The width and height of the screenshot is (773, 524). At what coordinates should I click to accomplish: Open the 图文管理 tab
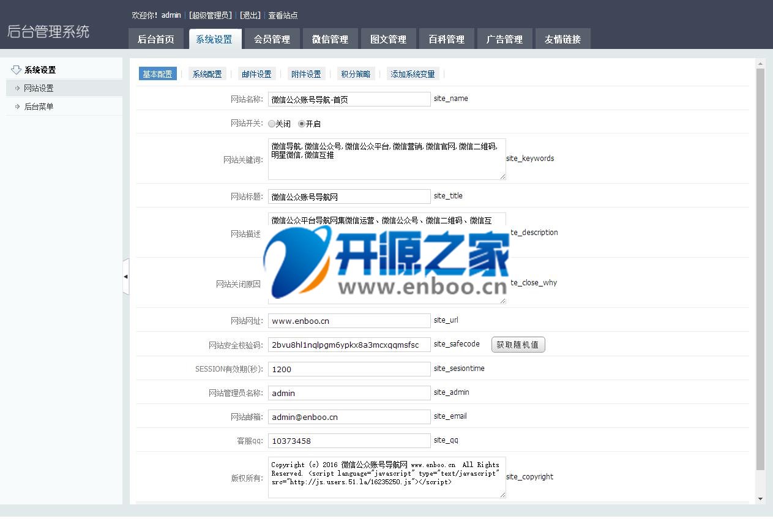click(x=389, y=39)
